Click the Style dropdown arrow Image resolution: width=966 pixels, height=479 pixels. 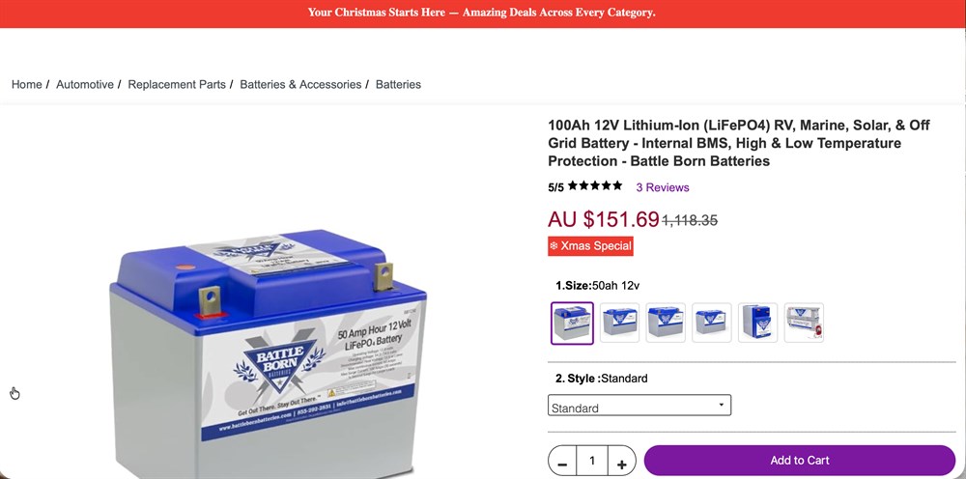click(x=721, y=405)
